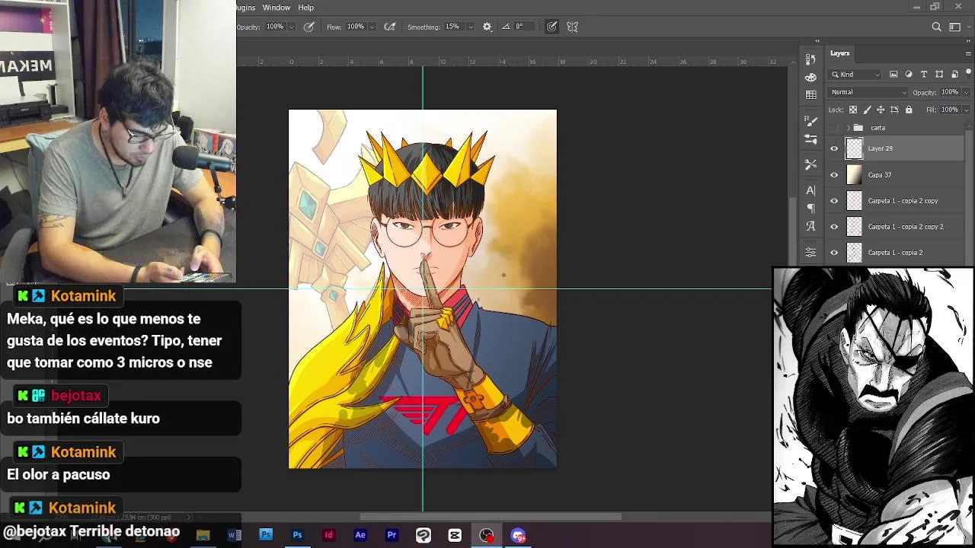The height and width of the screenshot is (548, 975).
Task: Toggle airbrush build-up effects
Action: point(390,27)
